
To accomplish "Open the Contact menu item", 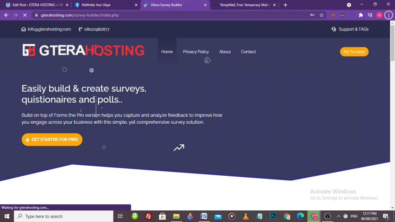I will pyautogui.click(x=248, y=52).
